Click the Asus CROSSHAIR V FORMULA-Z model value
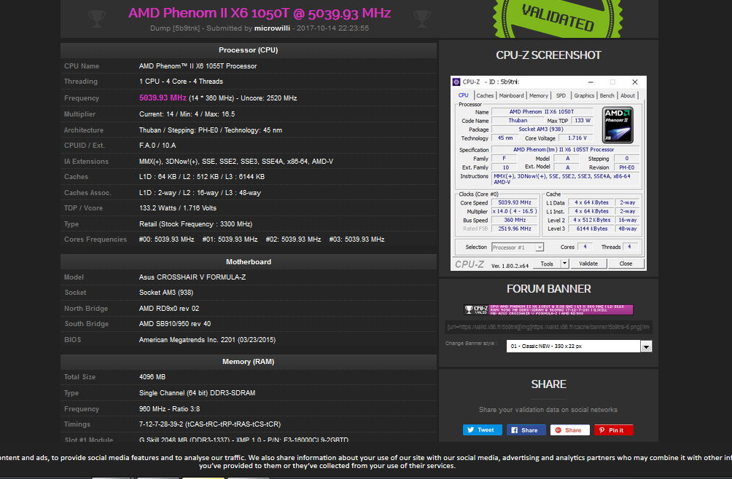 pyautogui.click(x=192, y=277)
